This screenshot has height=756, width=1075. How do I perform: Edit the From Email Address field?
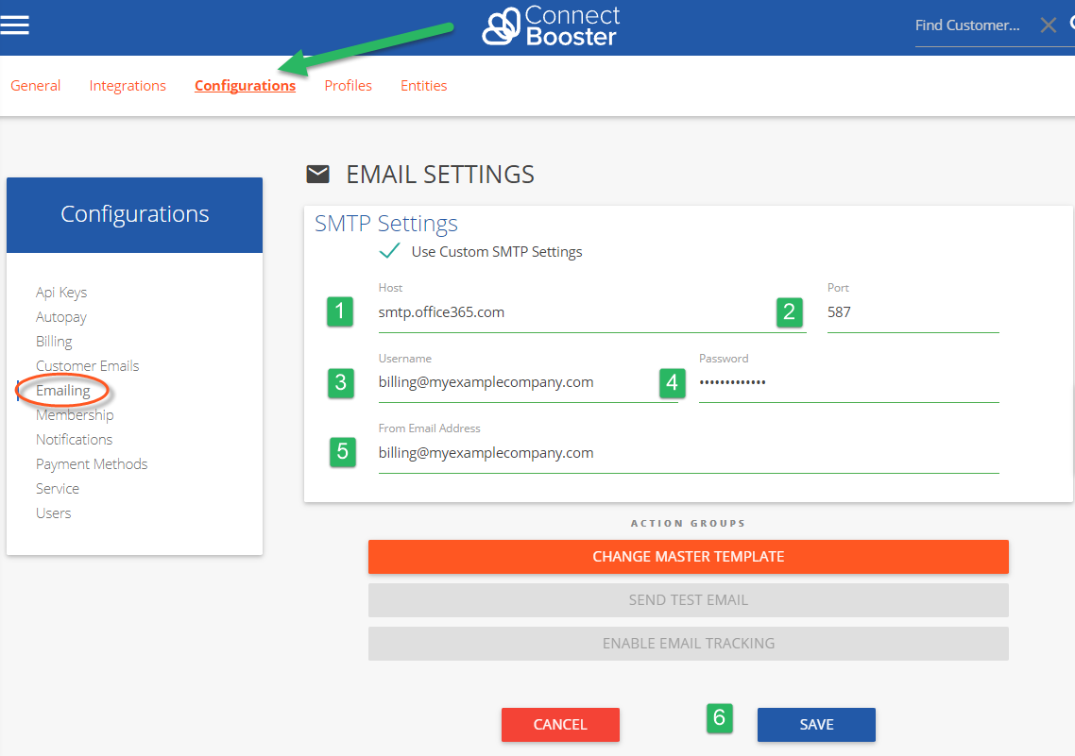pyautogui.click(x=689, y=453)
